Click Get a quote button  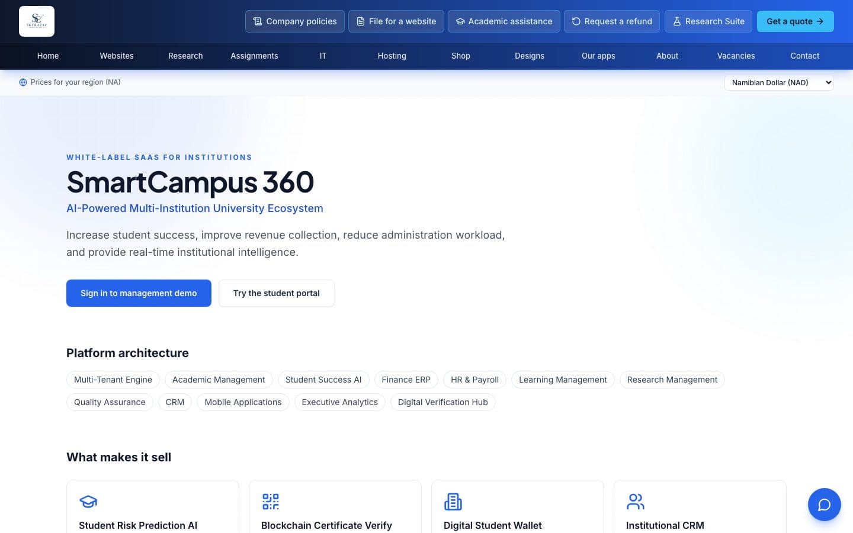coord(796,21)
